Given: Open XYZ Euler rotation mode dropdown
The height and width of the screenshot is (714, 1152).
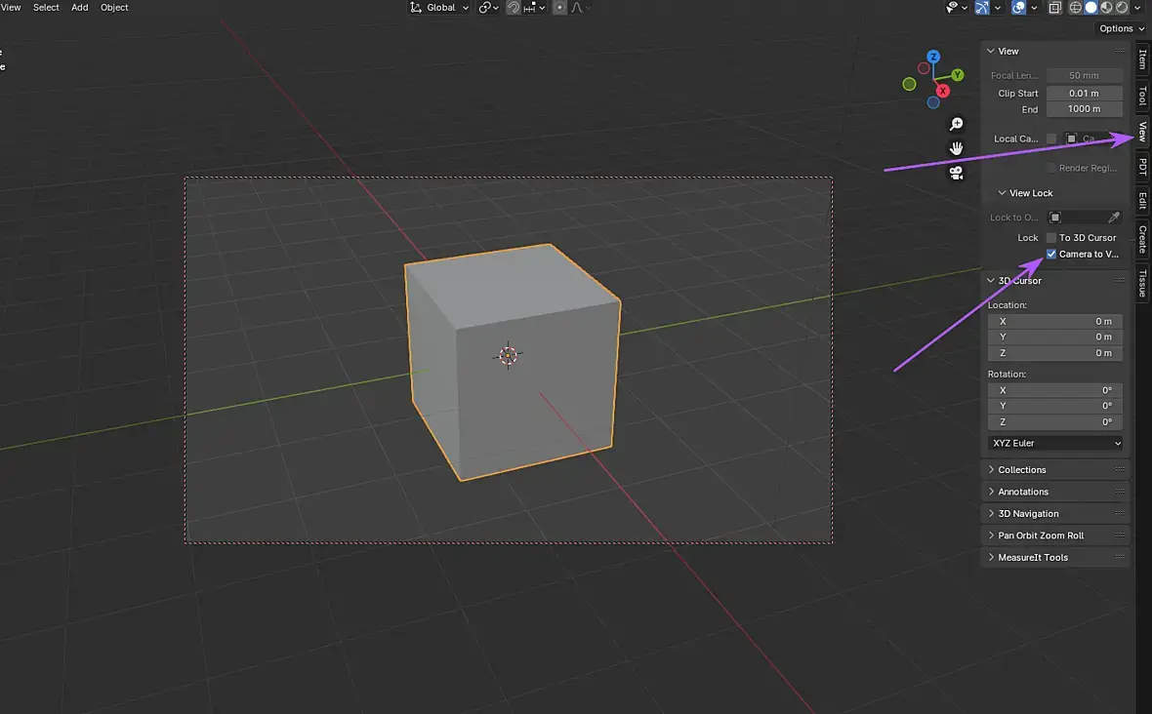Looking at the screenshot, I should coord(1055,443).
